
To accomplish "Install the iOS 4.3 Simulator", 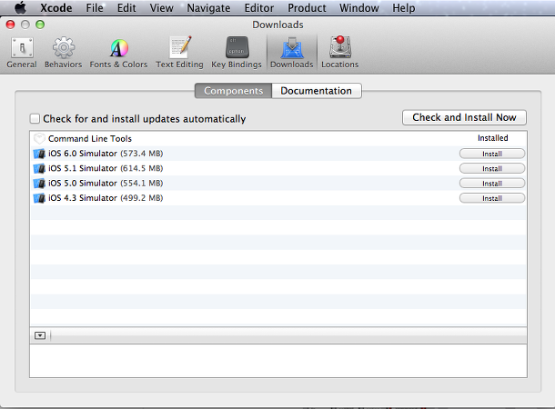I will (x=492, y=198).
